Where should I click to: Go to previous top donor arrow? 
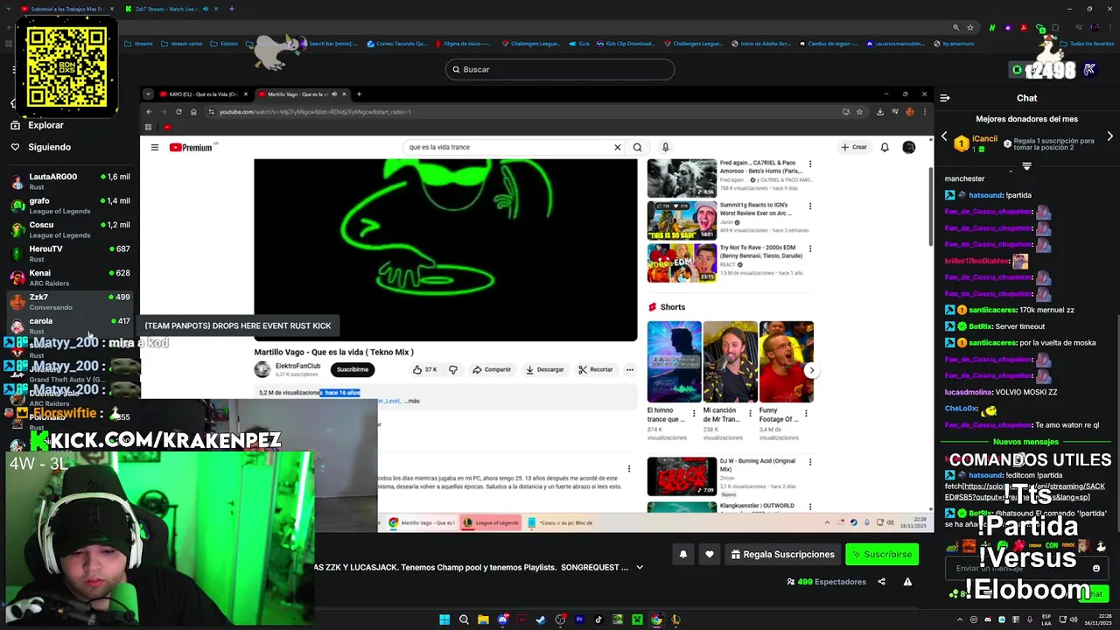click(x=944, y=136)
